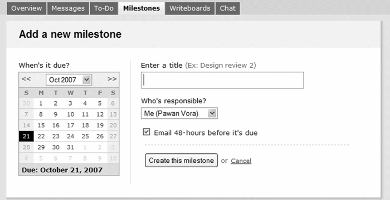Switch to the Overview tab
Viewport: 390px width, 200px height.
pyautogui.click(x=27, y=8)
